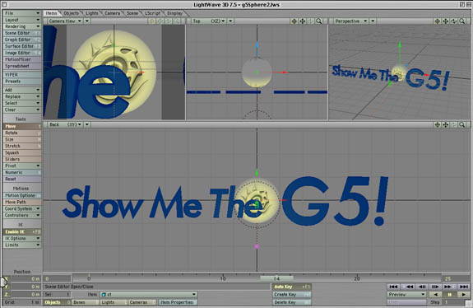Pause the animation playback
The height and width of the screenshot is (308, 473).
click(449, 295)
